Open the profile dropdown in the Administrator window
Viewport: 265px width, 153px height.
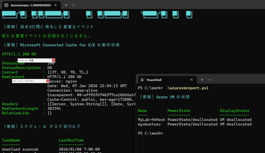[74, 5]
